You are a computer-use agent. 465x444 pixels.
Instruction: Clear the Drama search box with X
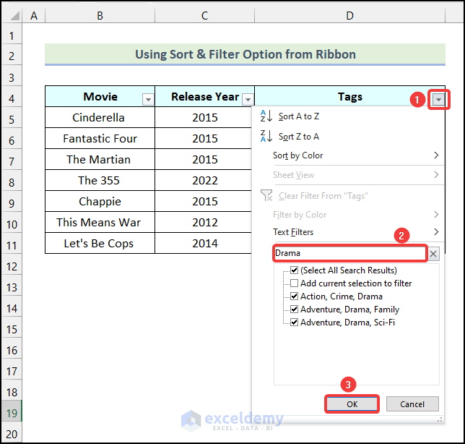433,254
